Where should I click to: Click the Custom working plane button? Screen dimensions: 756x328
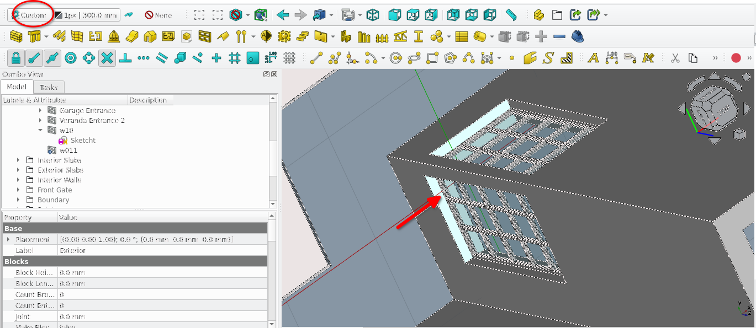click(x=30, y=15)
